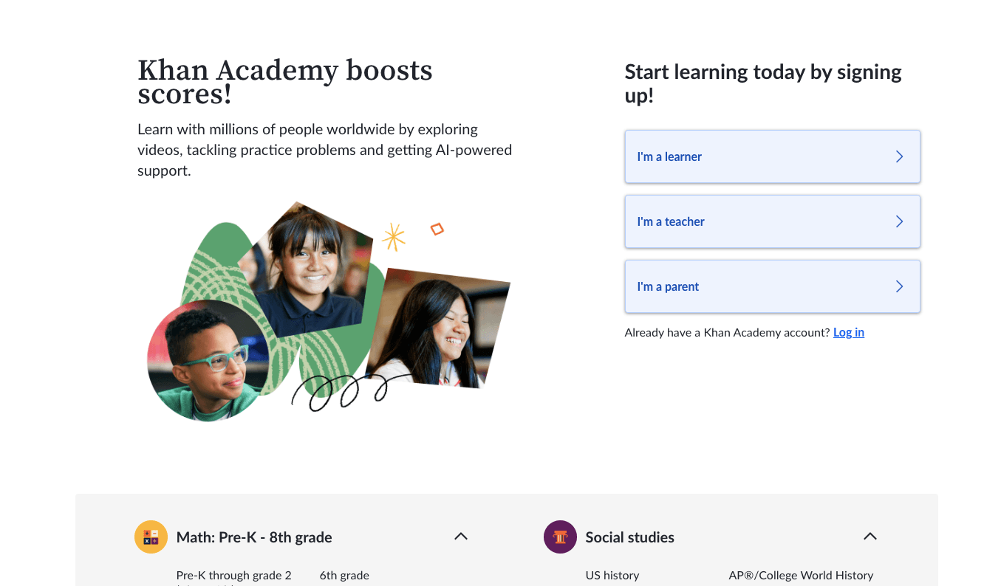Open Pre-K through grade 2 course
This screenshot has height=586, width=1001.
pyautogui.click(x=234, y=576)
